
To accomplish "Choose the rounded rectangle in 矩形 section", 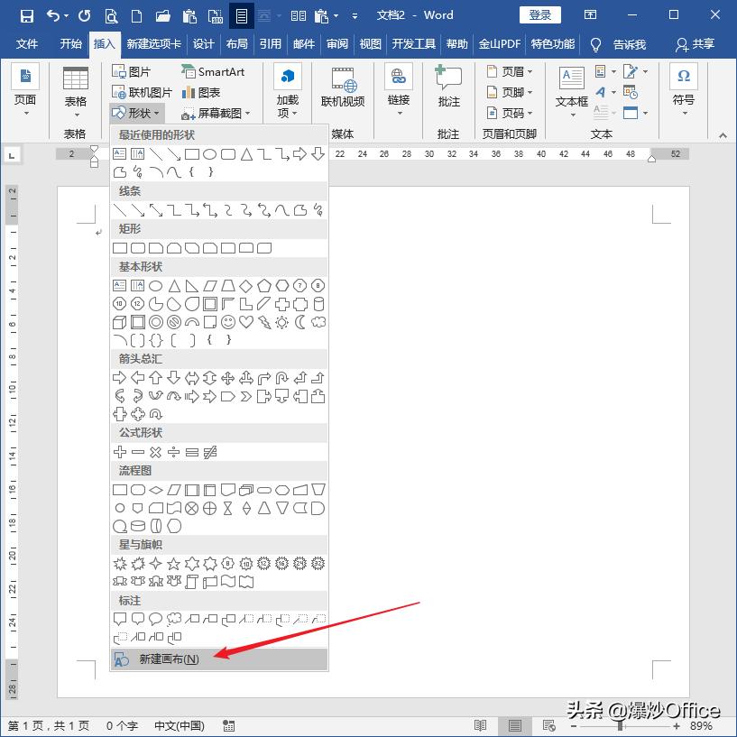I will (x=135, y=247).
